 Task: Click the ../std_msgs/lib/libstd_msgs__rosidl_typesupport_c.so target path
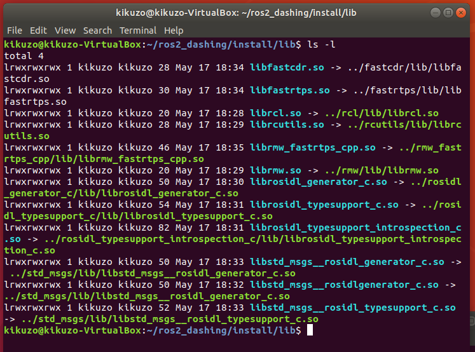click(170, 320)
